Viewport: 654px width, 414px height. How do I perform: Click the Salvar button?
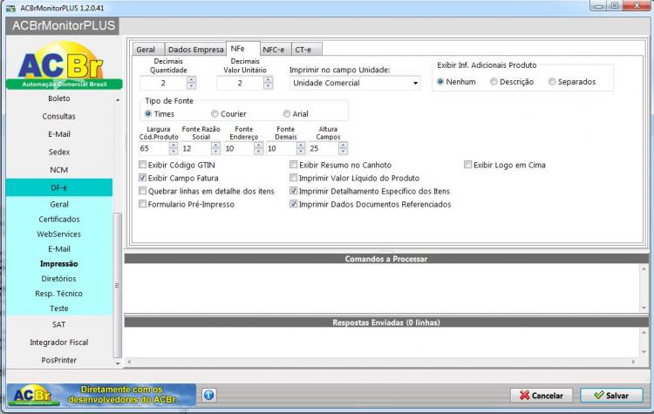[611, 395]
